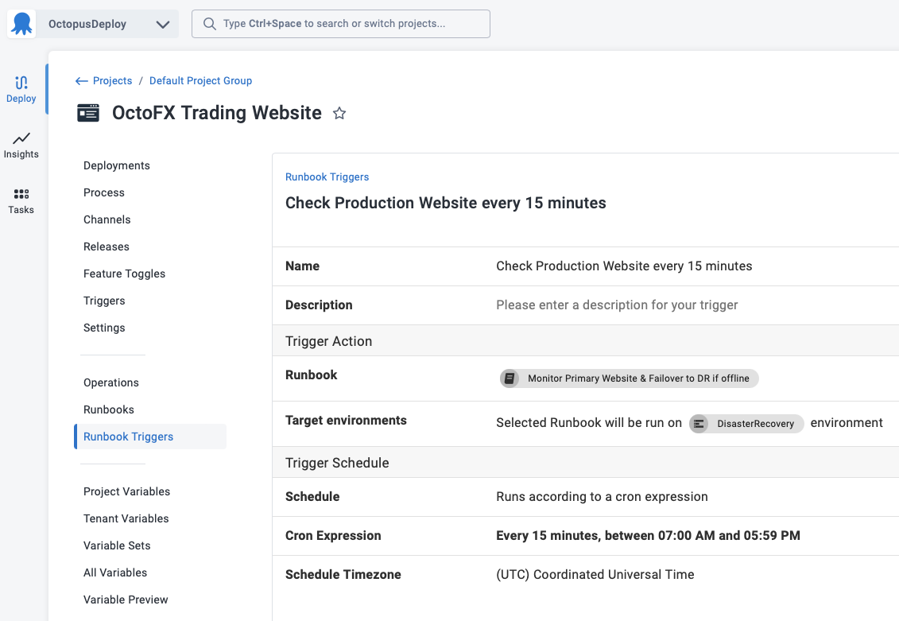This screenshot has width=899, height=621.
Task: Click the OctoFX Trading Website project title
Action: click(217, 113)
